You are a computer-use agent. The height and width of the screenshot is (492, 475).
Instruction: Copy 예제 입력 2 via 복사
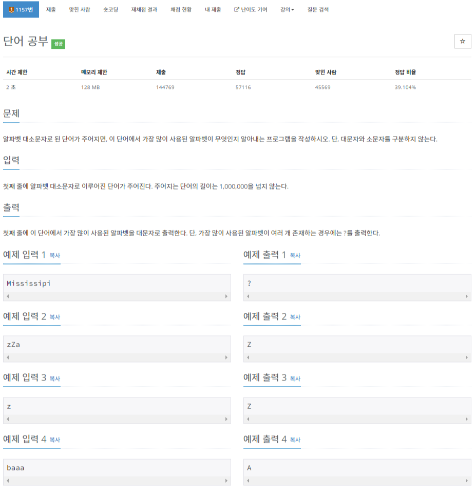(x=55, y=317)
